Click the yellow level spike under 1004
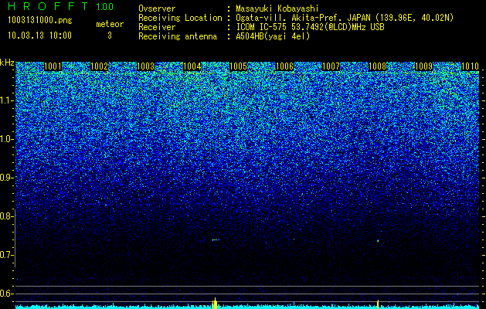486x309 pixels. coord(215,303)
